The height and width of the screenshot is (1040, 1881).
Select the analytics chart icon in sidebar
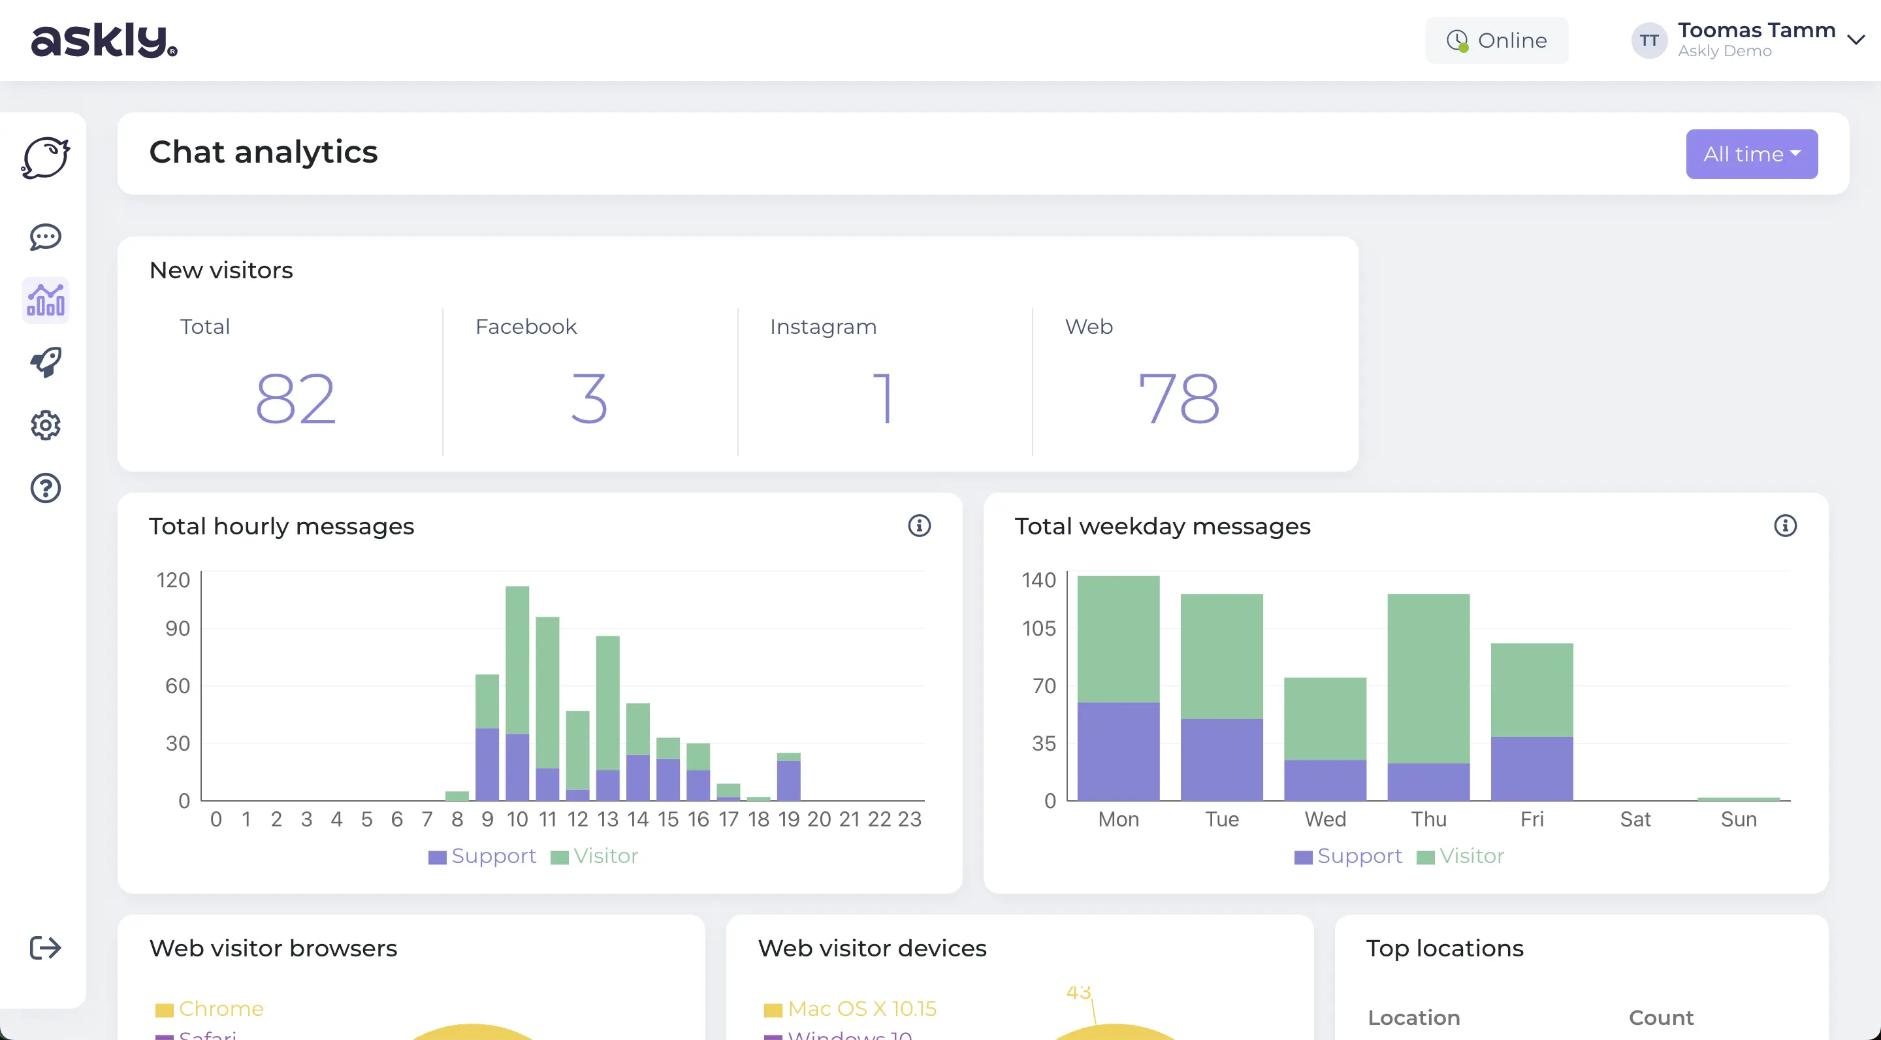[45, 300]
